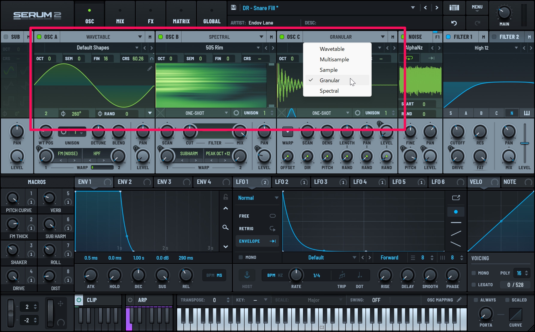This screenshot has width=535, height=332.
Task: Open LFO Default shape dropdown
Action: click(x=321, y=258)
